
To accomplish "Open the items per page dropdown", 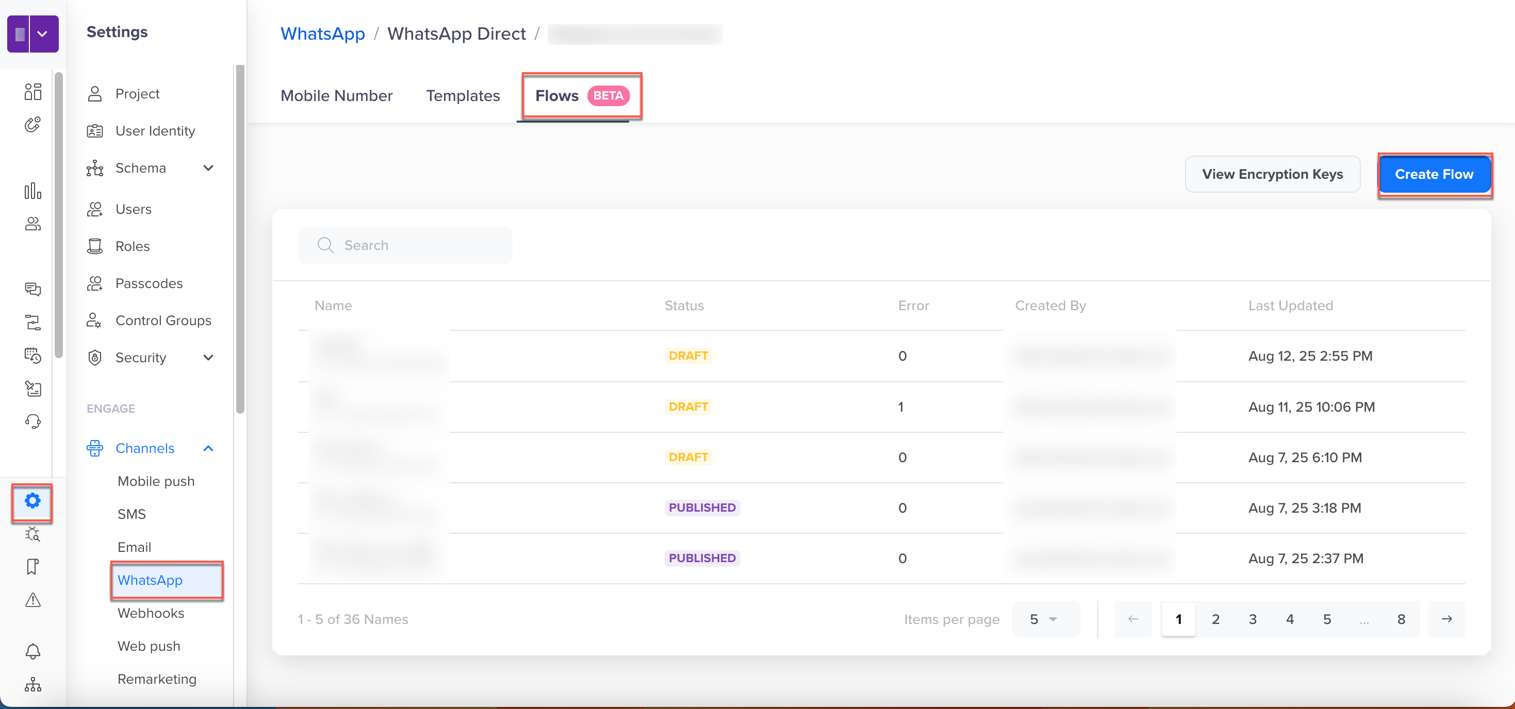I will coord(1045,619).
